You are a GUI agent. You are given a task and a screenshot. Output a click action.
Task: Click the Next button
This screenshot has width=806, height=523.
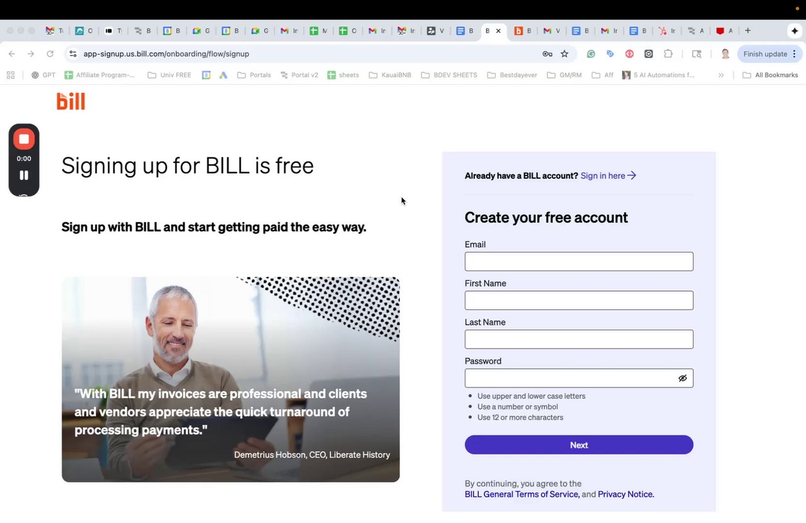tap(579, 445)
